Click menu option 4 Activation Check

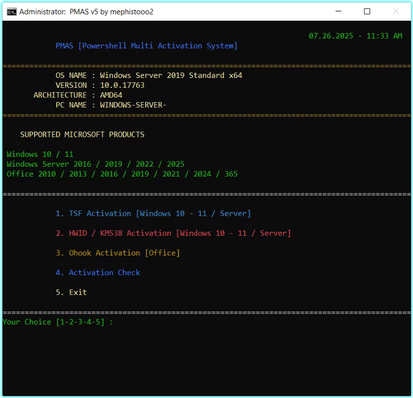pos(98,273)
